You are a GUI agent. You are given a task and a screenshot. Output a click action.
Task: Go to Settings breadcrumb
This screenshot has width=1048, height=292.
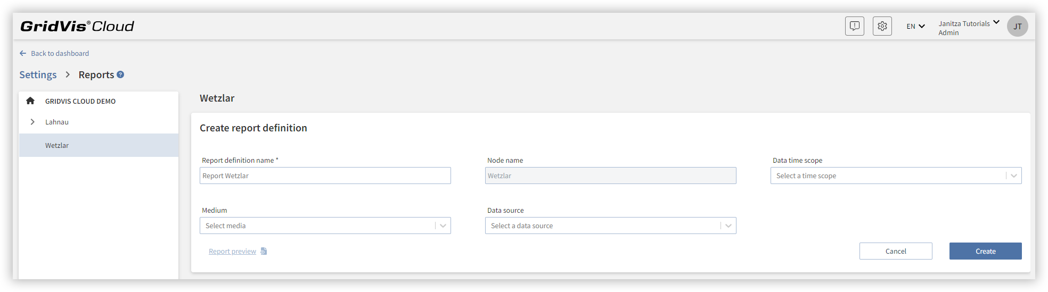coord(38,74)
